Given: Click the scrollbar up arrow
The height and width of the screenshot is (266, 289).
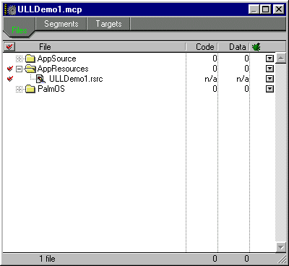Looking at the screenshot, I should (280, 58).
